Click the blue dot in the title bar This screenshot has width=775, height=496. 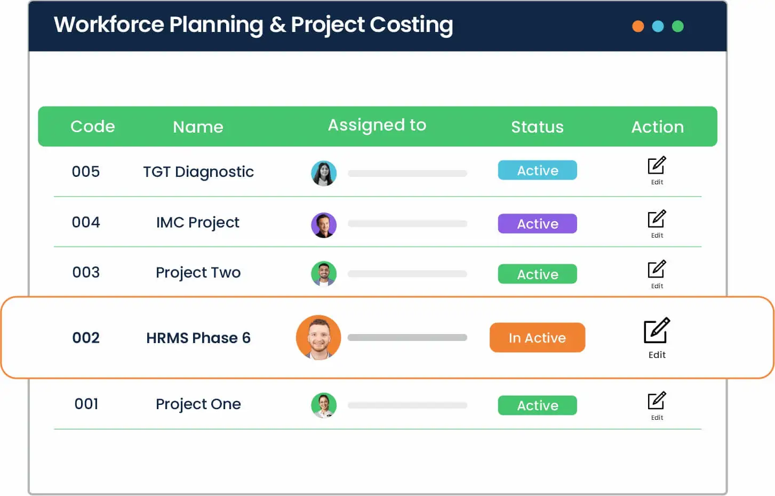658,26
